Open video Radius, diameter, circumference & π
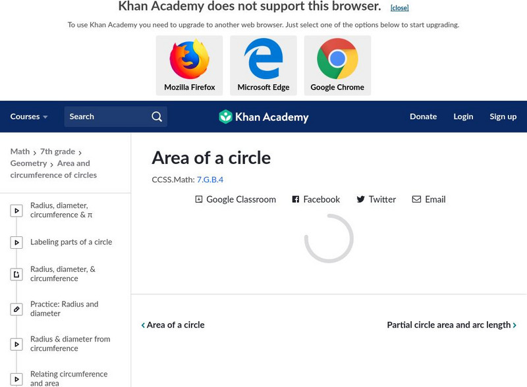This screenshot has width=527, height=387. [x=61, y=210]
